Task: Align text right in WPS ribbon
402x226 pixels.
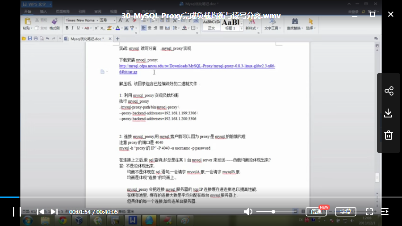Action: pyautogui.click(x=155, y=28)
